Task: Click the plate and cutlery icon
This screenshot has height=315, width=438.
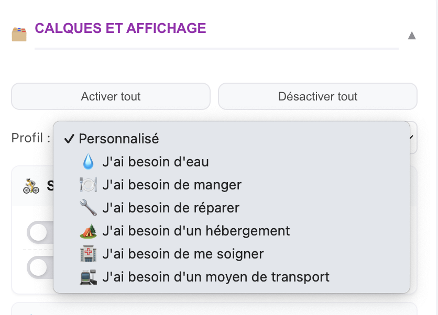Action: (x=88, y=185)
